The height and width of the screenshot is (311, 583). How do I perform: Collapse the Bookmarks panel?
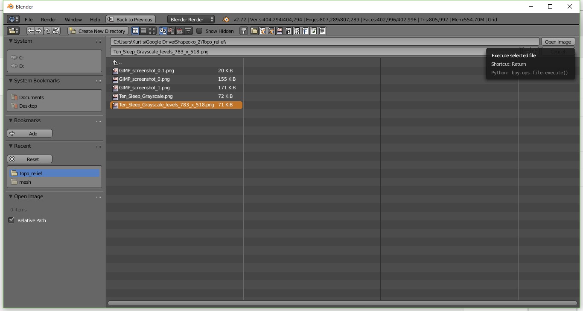click(x=11, y=120)
